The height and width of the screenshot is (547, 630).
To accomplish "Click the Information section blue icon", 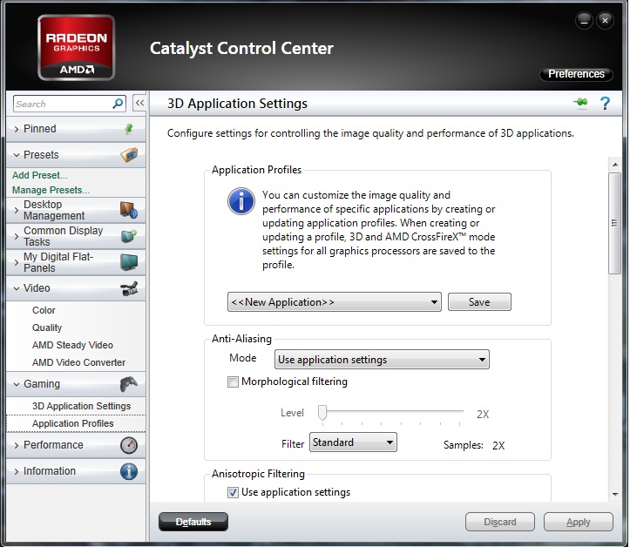I will pos(129,471).
